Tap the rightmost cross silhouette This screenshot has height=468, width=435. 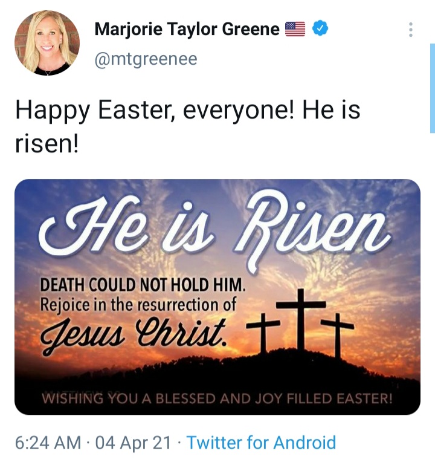click(337, 333)
